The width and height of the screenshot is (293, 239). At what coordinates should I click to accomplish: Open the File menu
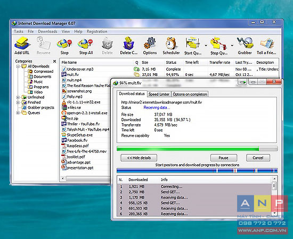(x=31, y=31)
